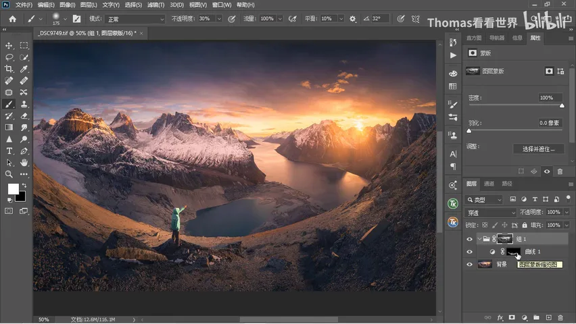Open smoothing 10% dropdown arrow
Screen dimensions: 576x324
[x=341, y=19]
